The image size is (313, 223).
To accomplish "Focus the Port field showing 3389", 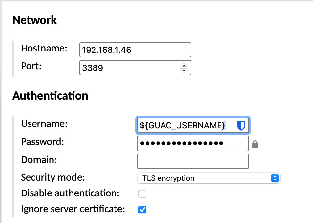I will tap(130, 68).
